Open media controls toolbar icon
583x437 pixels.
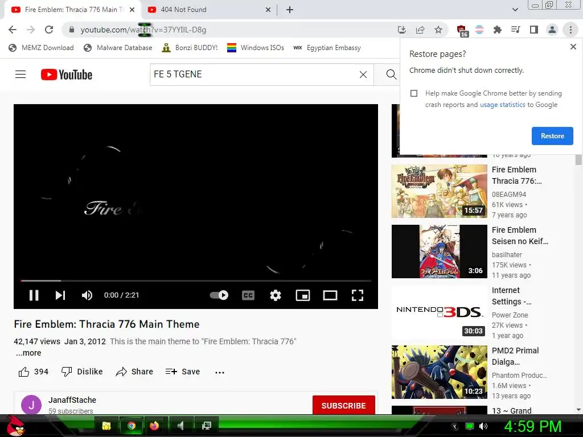pyautogui.click(x=515, y=30)
